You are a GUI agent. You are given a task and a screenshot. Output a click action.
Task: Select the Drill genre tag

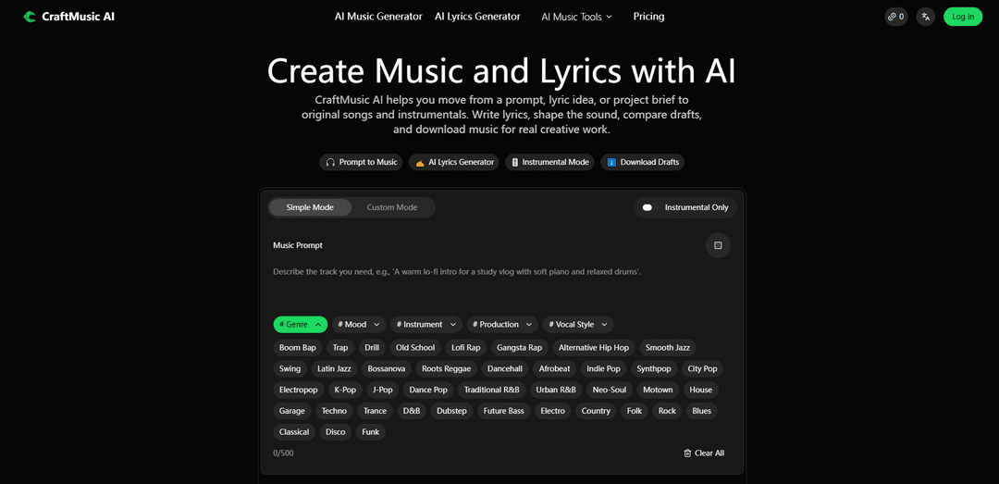coord(372,348)
